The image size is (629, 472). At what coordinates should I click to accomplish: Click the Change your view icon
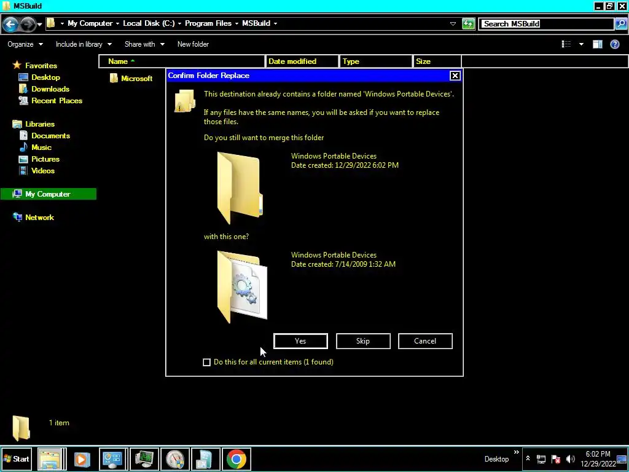coord(566,44)
